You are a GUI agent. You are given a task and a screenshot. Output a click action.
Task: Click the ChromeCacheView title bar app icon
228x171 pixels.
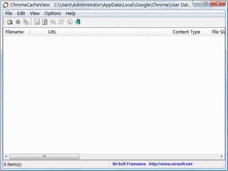pyautogui.click(x=5, y=5)
